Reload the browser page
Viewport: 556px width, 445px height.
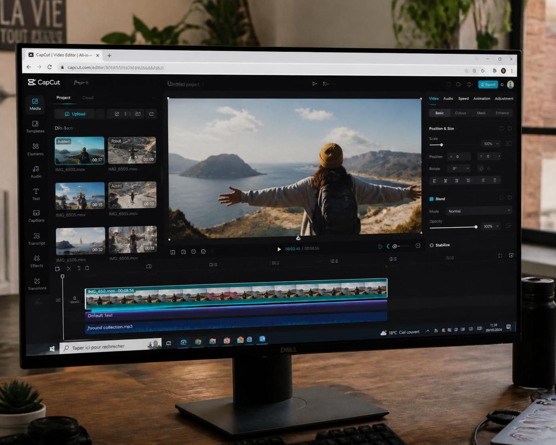point(50,67)
